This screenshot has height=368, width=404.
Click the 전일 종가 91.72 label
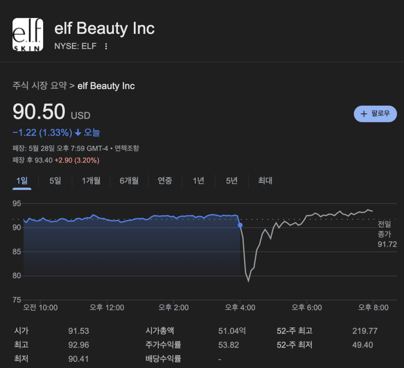click(387, 234)
